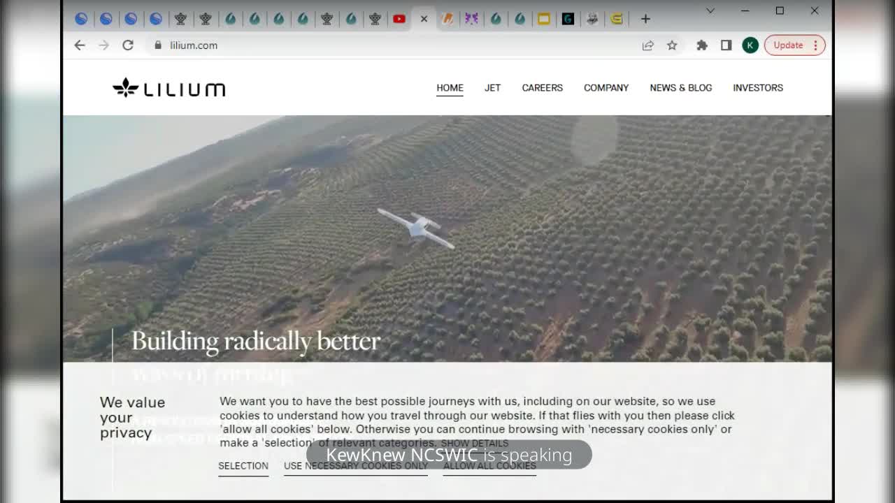Viewport: 895px width, 503px height.
Task: Open the NEWS & BLOG navigation item
Action: click(x=681, y=88)
